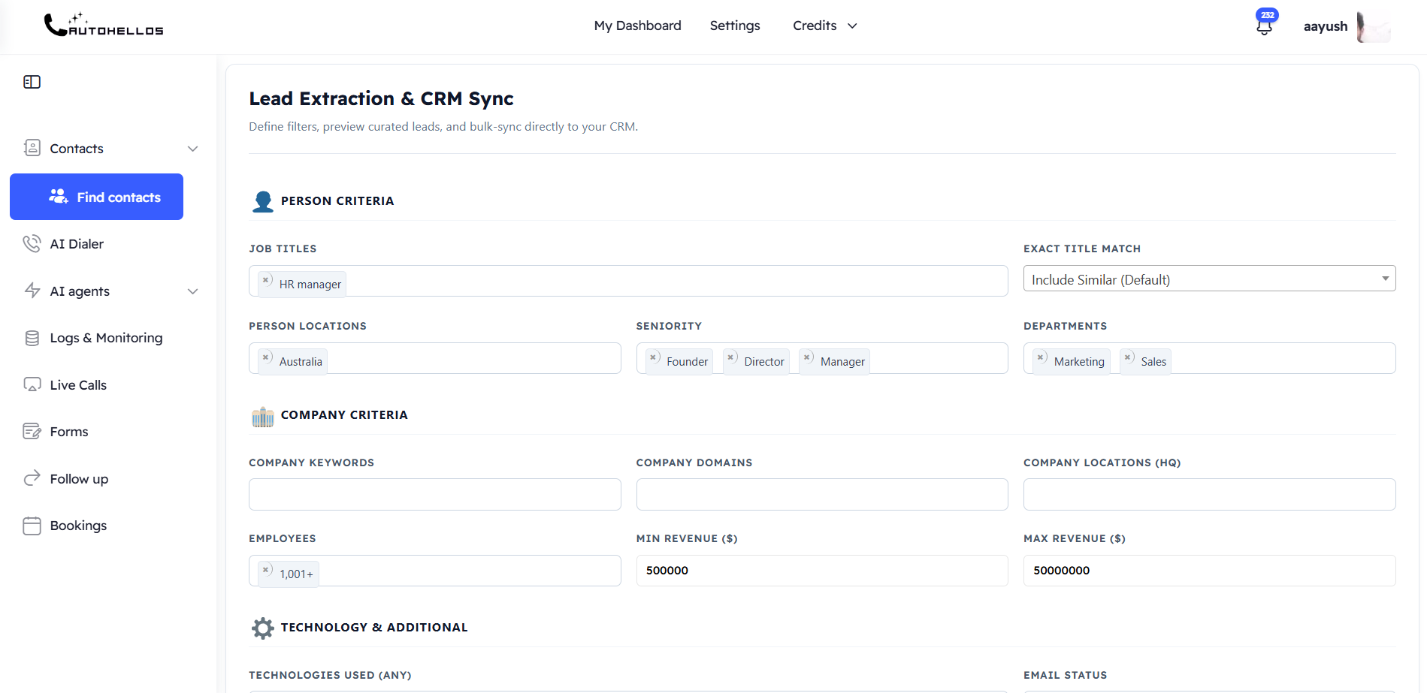Focus the Job Titles input field
This screenshot has height=693, width=1427.
(628, 281)
